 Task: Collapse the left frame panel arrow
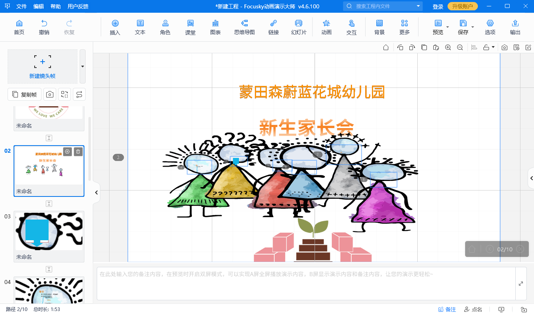point(96,192)
